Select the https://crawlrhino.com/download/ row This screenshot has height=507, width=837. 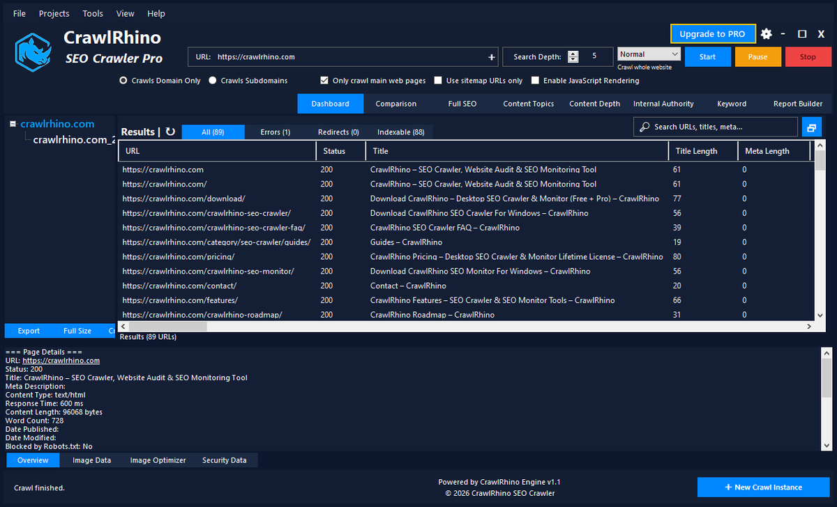tap(466, 198)
